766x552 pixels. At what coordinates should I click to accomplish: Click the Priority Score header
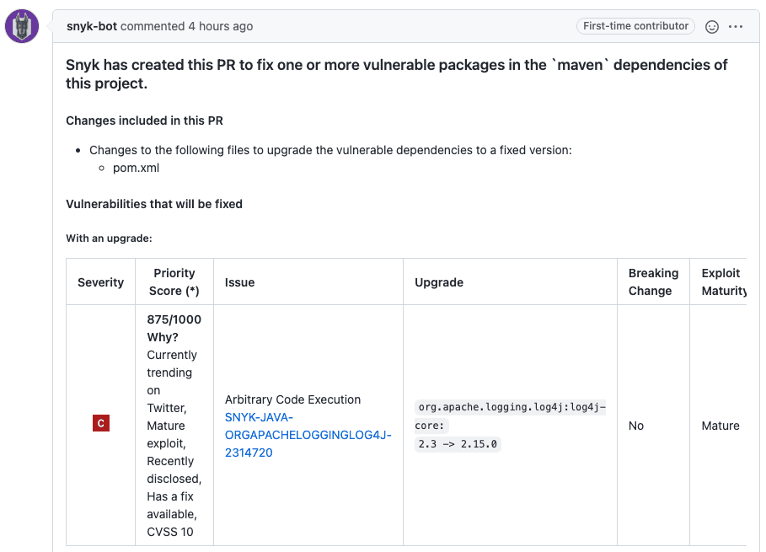174,282
